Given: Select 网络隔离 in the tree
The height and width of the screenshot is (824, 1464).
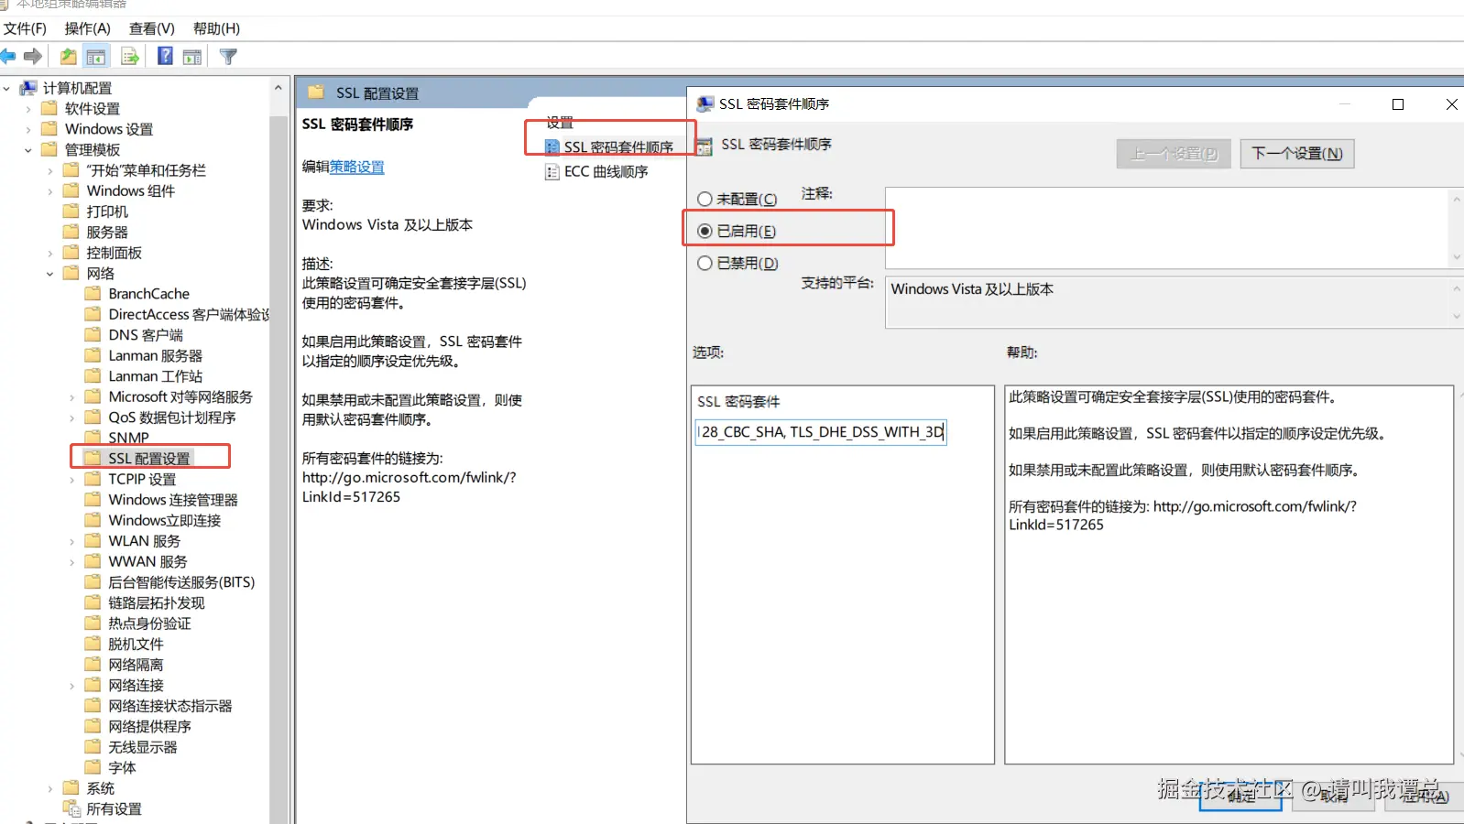Looking at the screenshot, I should pos(136,664).
